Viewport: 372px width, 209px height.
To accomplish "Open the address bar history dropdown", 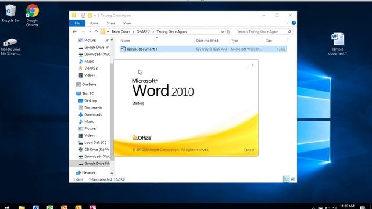I will pyautogui.click(x=222, y=32).
